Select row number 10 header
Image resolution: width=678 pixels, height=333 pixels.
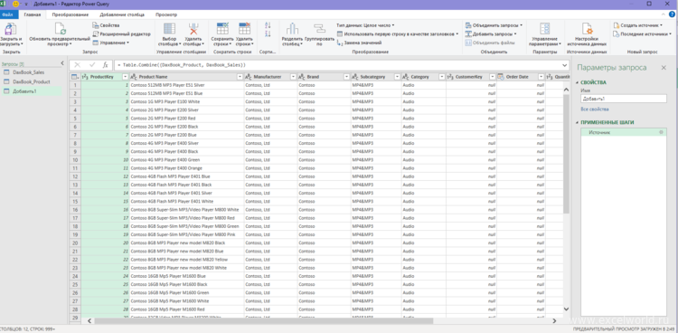[75, 160]
